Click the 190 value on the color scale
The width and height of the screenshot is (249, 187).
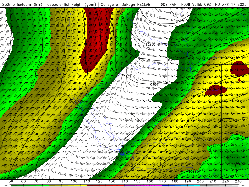(188, 181)
